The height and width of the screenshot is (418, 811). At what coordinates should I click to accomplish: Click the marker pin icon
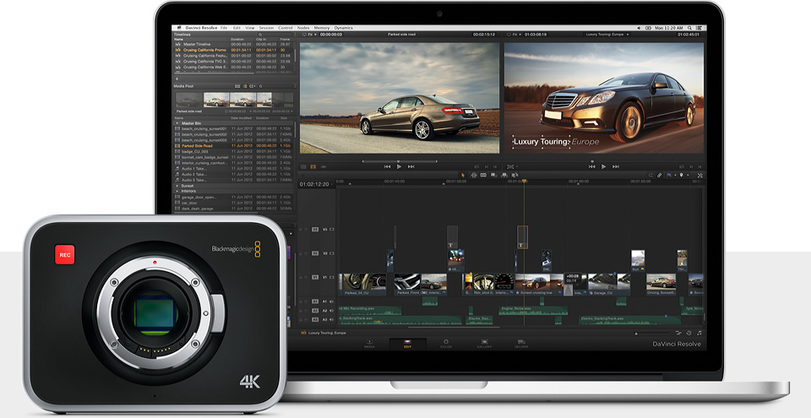pyautogui.click(x=681, y=176)
